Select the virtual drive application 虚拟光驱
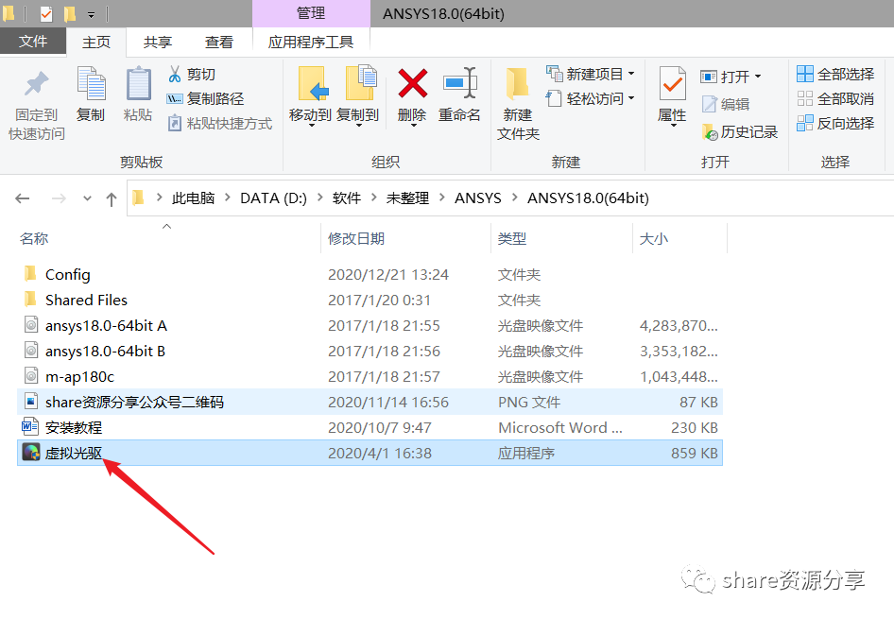The image size is (894, 619). pos(370,453)
